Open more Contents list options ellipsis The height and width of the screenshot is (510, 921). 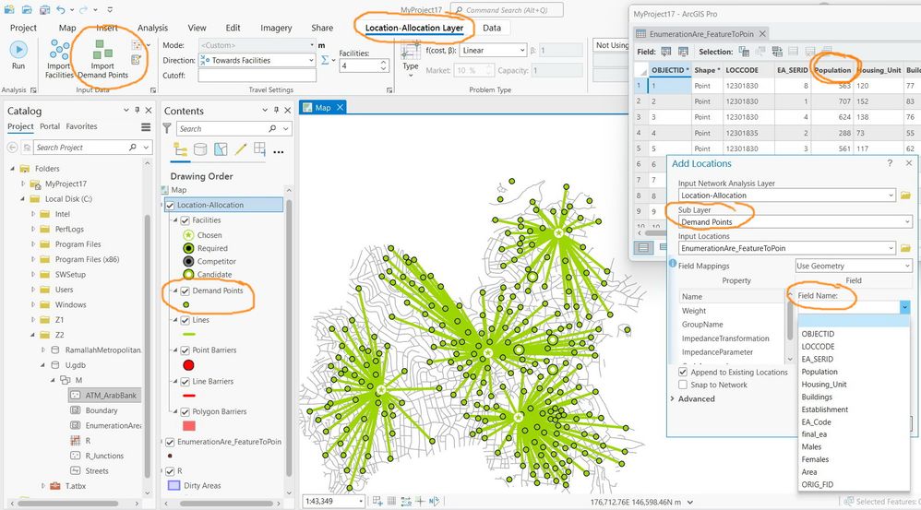pos(279,152)
